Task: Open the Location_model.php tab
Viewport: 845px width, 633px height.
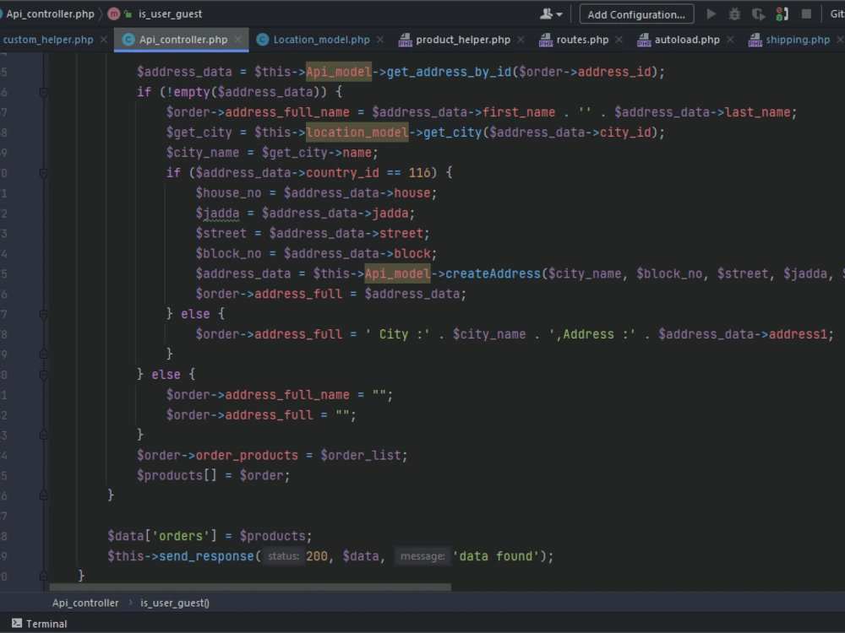Action: pos(321,40)
